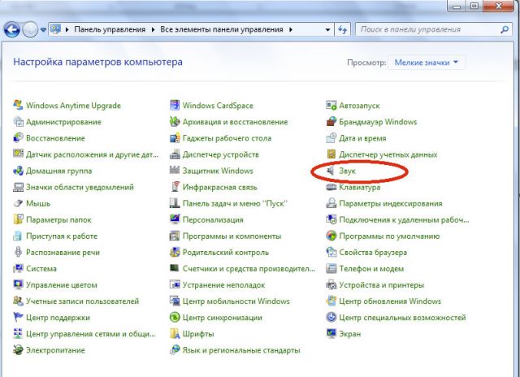Open the Параметры папок icon

18,219
